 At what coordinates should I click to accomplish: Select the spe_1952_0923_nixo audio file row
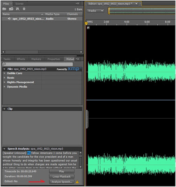click(42, 19)
